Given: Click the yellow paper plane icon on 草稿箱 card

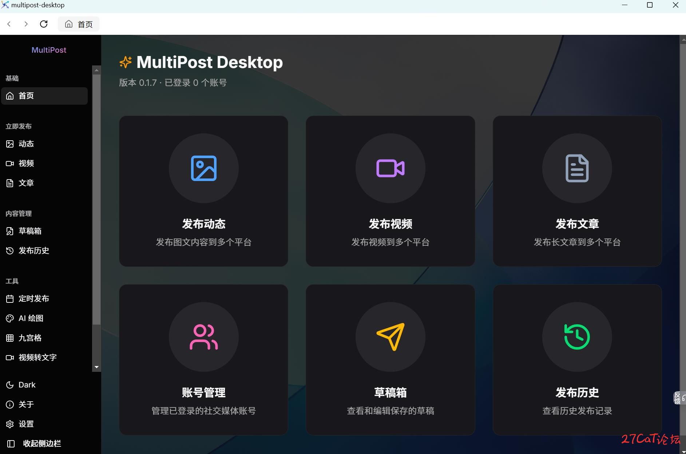Looking at the screenshot, I should click(x=390, y=337).
